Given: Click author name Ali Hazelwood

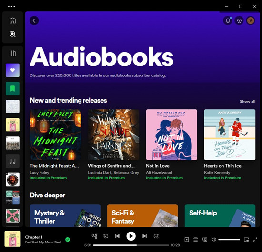Looking at the screenshot, I should [x=159, y=172].
